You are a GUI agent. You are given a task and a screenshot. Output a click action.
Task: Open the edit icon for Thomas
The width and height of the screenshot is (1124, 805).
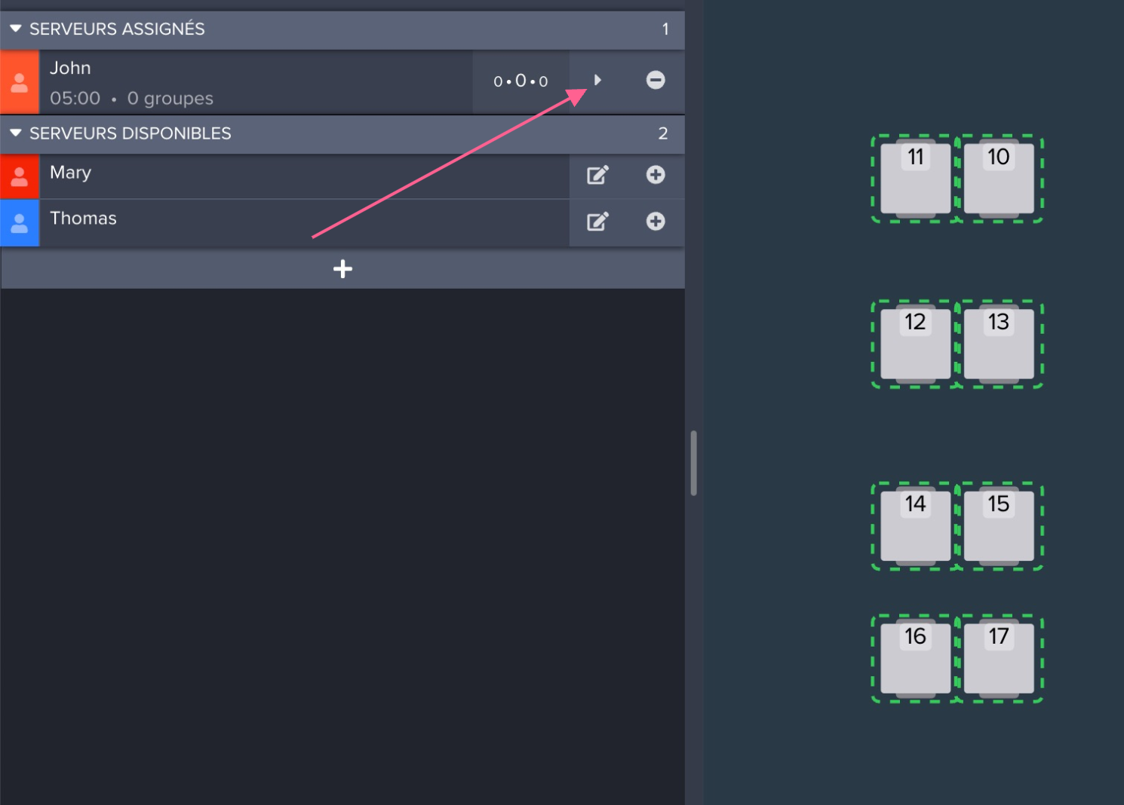(597, 222)
